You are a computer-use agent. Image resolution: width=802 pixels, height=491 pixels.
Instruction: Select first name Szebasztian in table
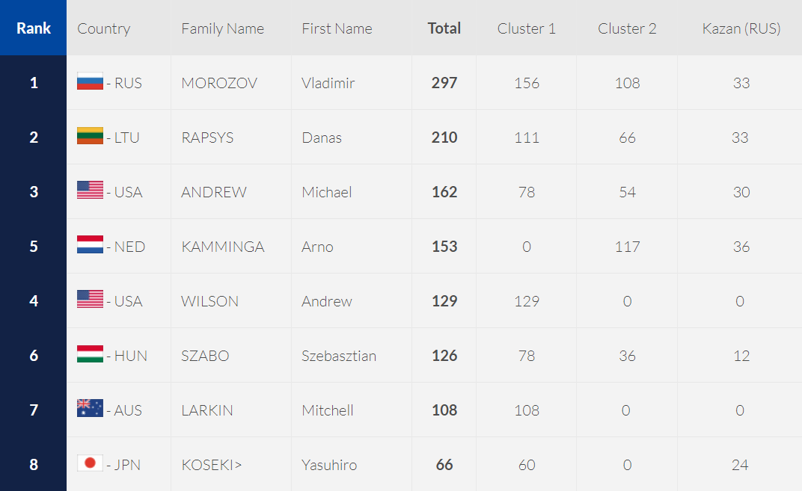click(339, 356)
